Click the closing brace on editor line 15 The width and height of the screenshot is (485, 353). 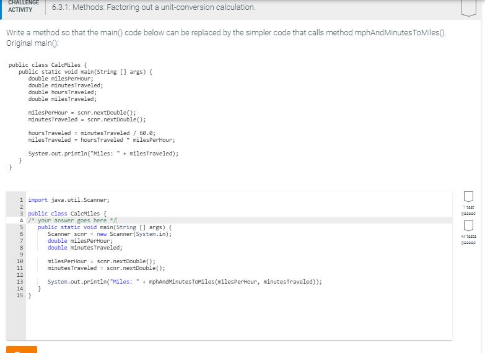30,295
